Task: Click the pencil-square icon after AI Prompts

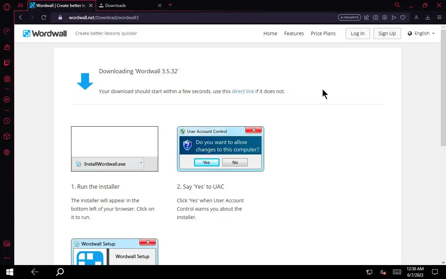Action: 367,17
